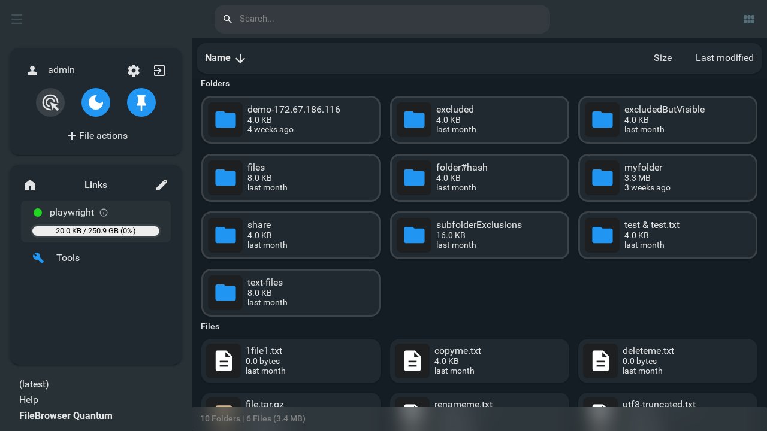Click the admin user profile icon
The image size is (767, 431).
(32, 71)
